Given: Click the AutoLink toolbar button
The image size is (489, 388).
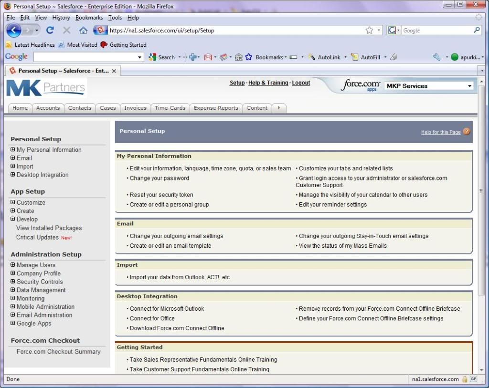Looking at the screenshot, I should click(x=324, y=57).
